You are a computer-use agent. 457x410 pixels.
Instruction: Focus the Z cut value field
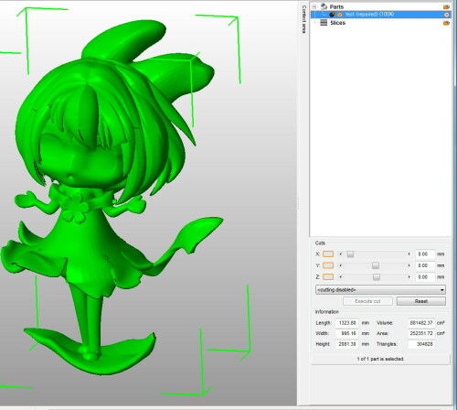[x=425, y=277]
